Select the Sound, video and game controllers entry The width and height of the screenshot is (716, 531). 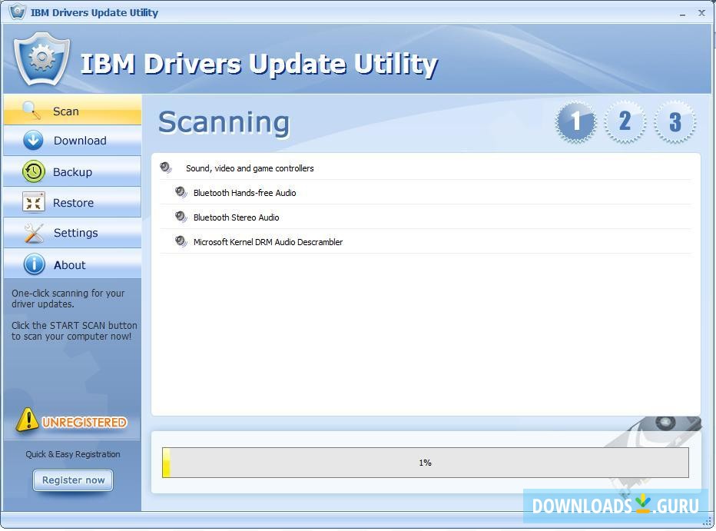point(250,168)
